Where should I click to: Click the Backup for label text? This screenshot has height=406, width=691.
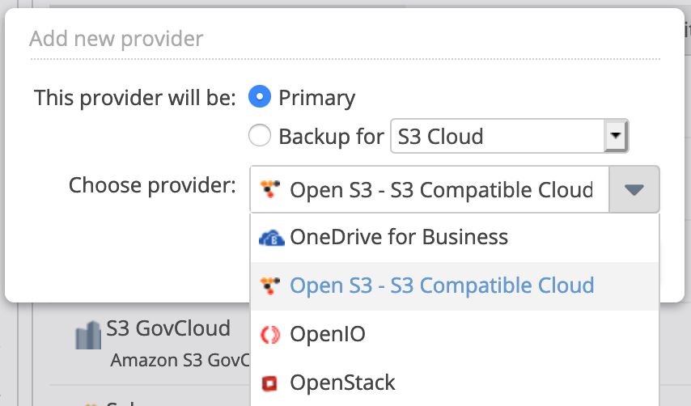(x=331, y=137)
